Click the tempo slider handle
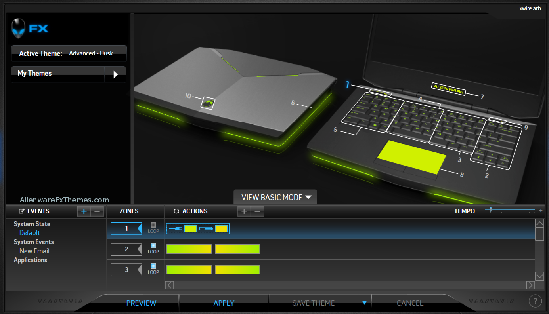 click(x=491, y=209)
